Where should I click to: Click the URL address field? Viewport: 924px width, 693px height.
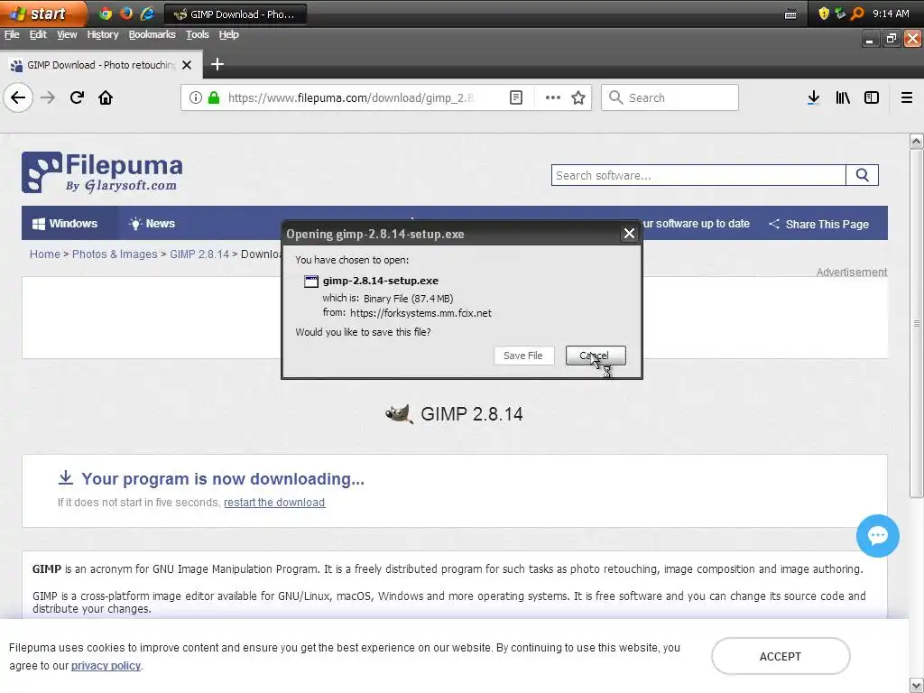tap(351, 97)
